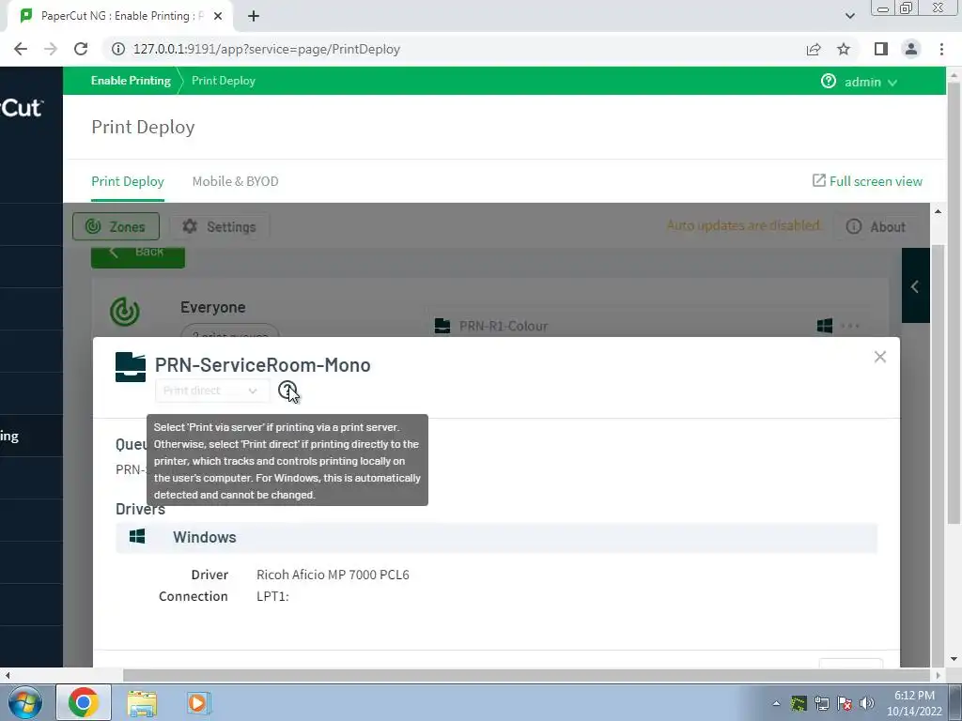Click the About button
962x721 pixels.
876,226
